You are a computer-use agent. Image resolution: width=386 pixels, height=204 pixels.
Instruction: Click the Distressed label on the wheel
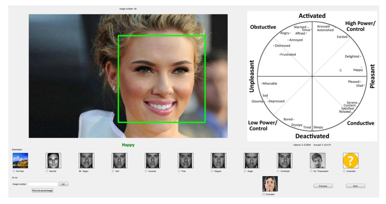coord(282,45)
